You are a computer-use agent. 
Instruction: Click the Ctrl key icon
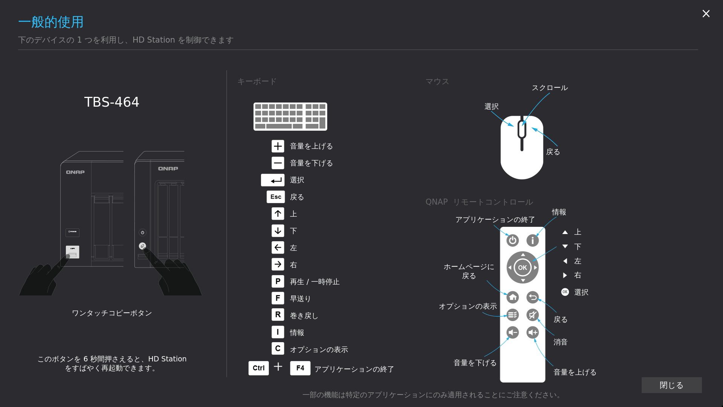pyautogui.click(x=259, y=368)
